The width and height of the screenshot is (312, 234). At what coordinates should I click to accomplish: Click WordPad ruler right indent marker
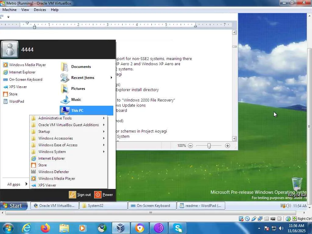click(x=195, y=26)
